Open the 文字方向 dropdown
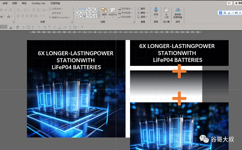The width and height of the screenshot is (242, 150). (56, 9)
